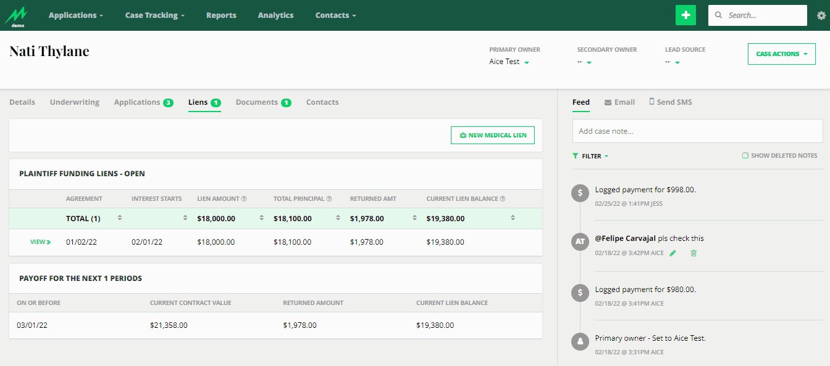This screenshot has height=366, width=830.
Task: Click the Add case note field
Action: pos(697,131)
